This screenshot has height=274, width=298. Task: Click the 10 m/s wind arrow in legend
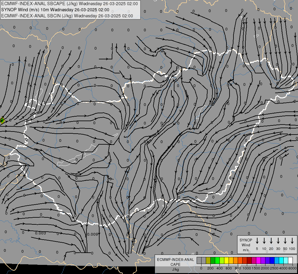(x=264, y=241)
